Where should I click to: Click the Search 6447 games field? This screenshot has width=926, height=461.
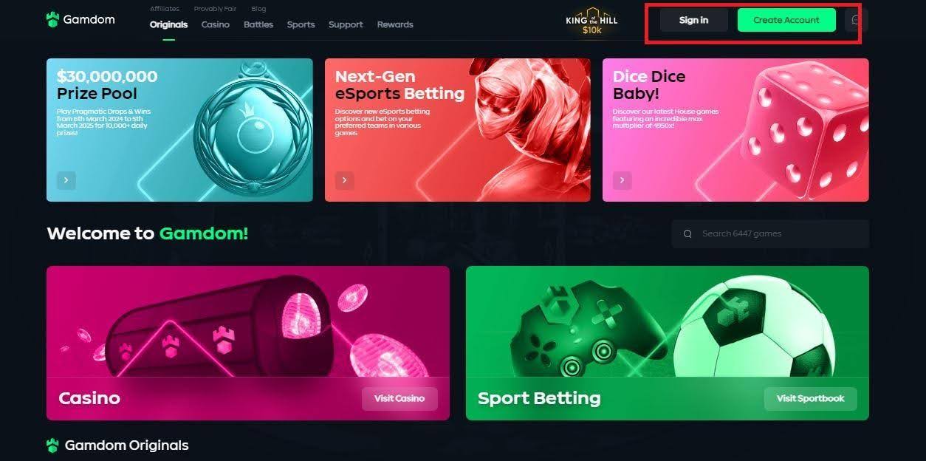(x=770, y=233)
